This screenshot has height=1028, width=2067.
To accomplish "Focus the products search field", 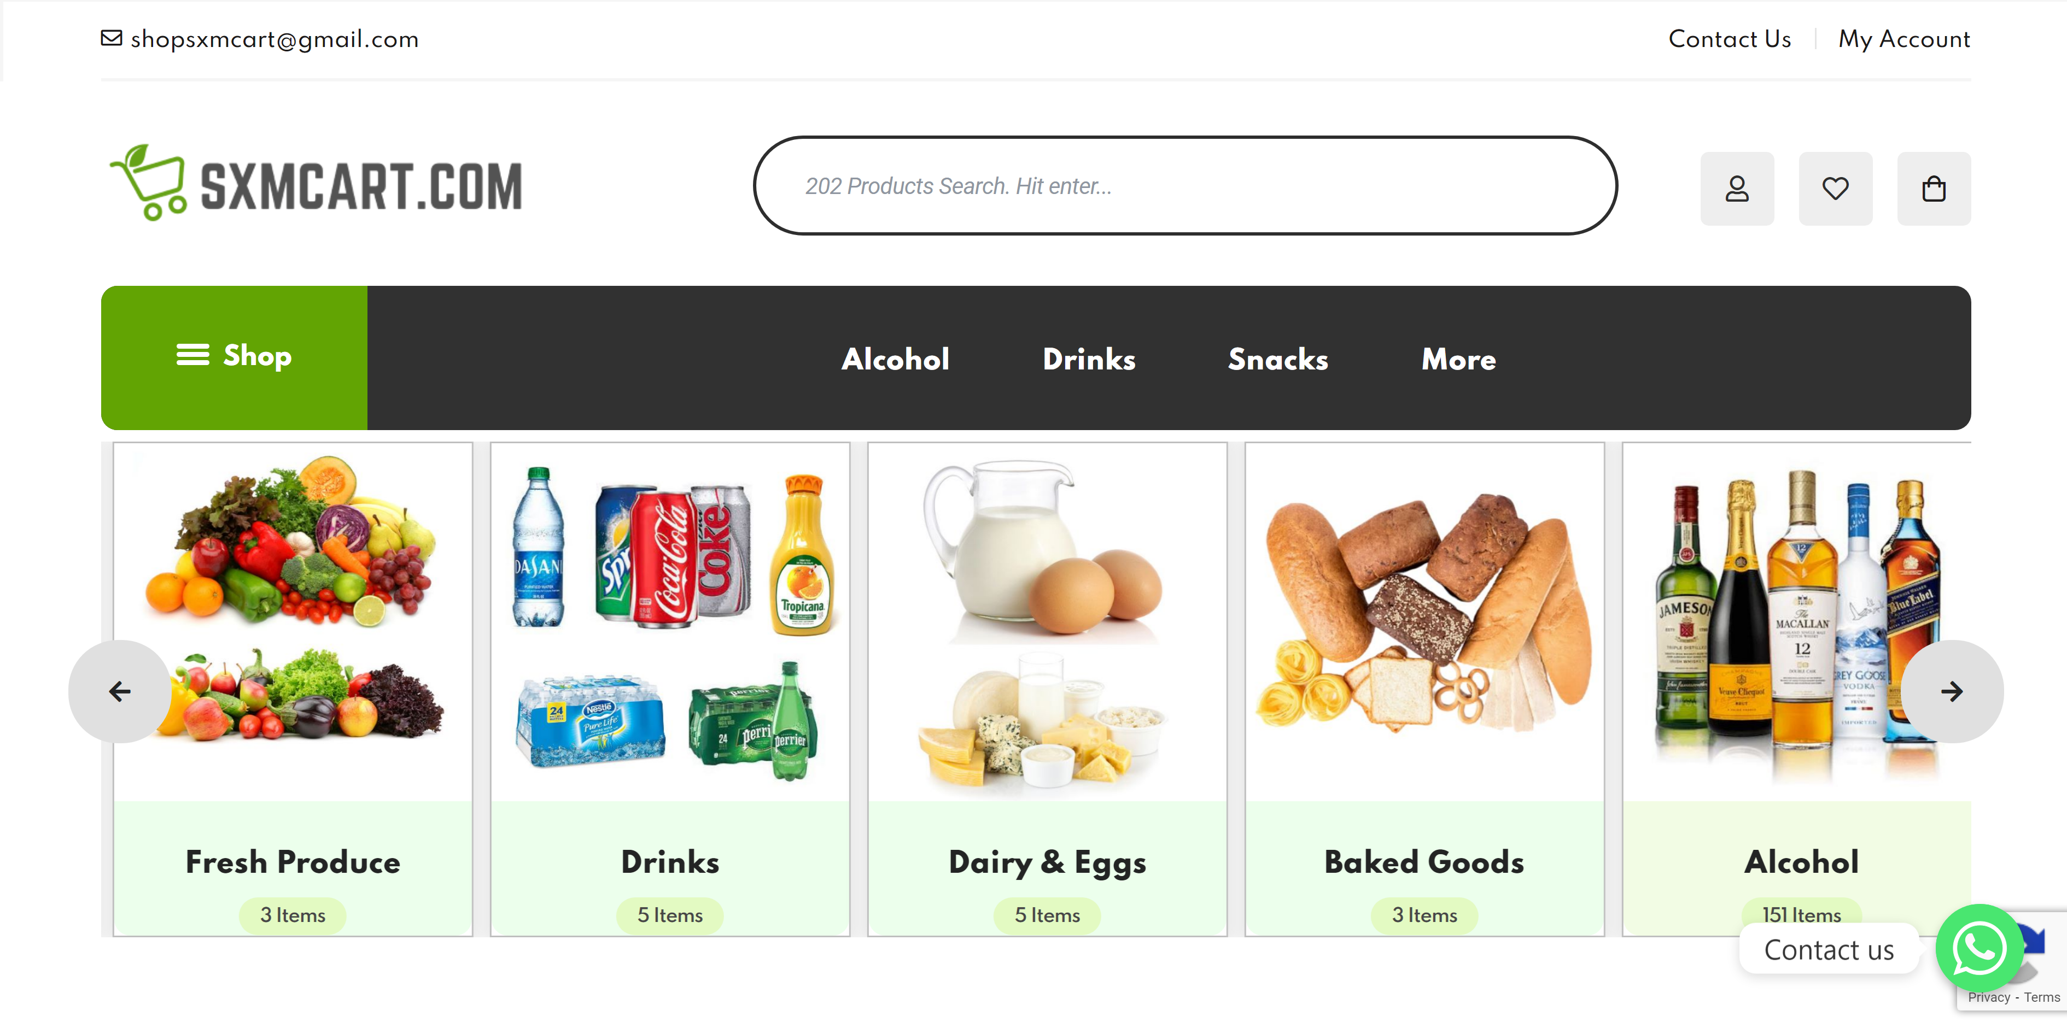I will pyautogui.click(x=1184, y=185).
